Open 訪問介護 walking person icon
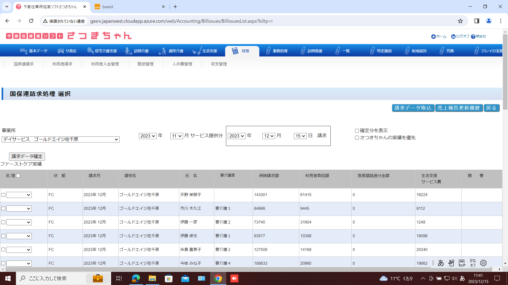Screen dimensions: 508x285 [128, 51]
